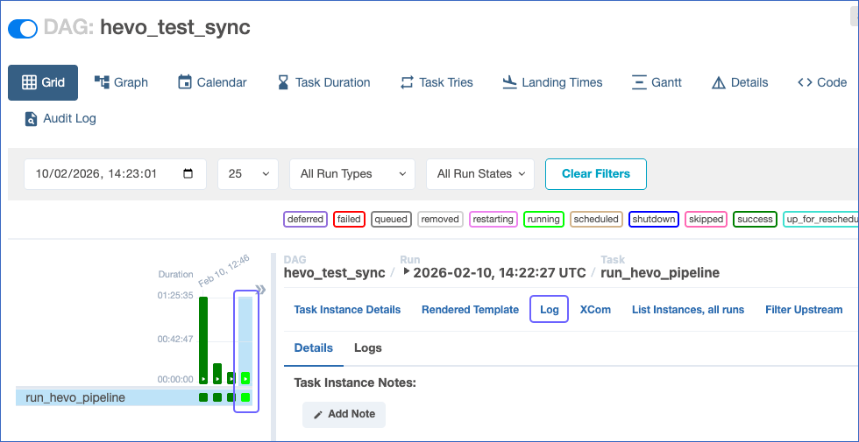Select the queued status legend badge
Screen dimensions: 859x442
391,220
